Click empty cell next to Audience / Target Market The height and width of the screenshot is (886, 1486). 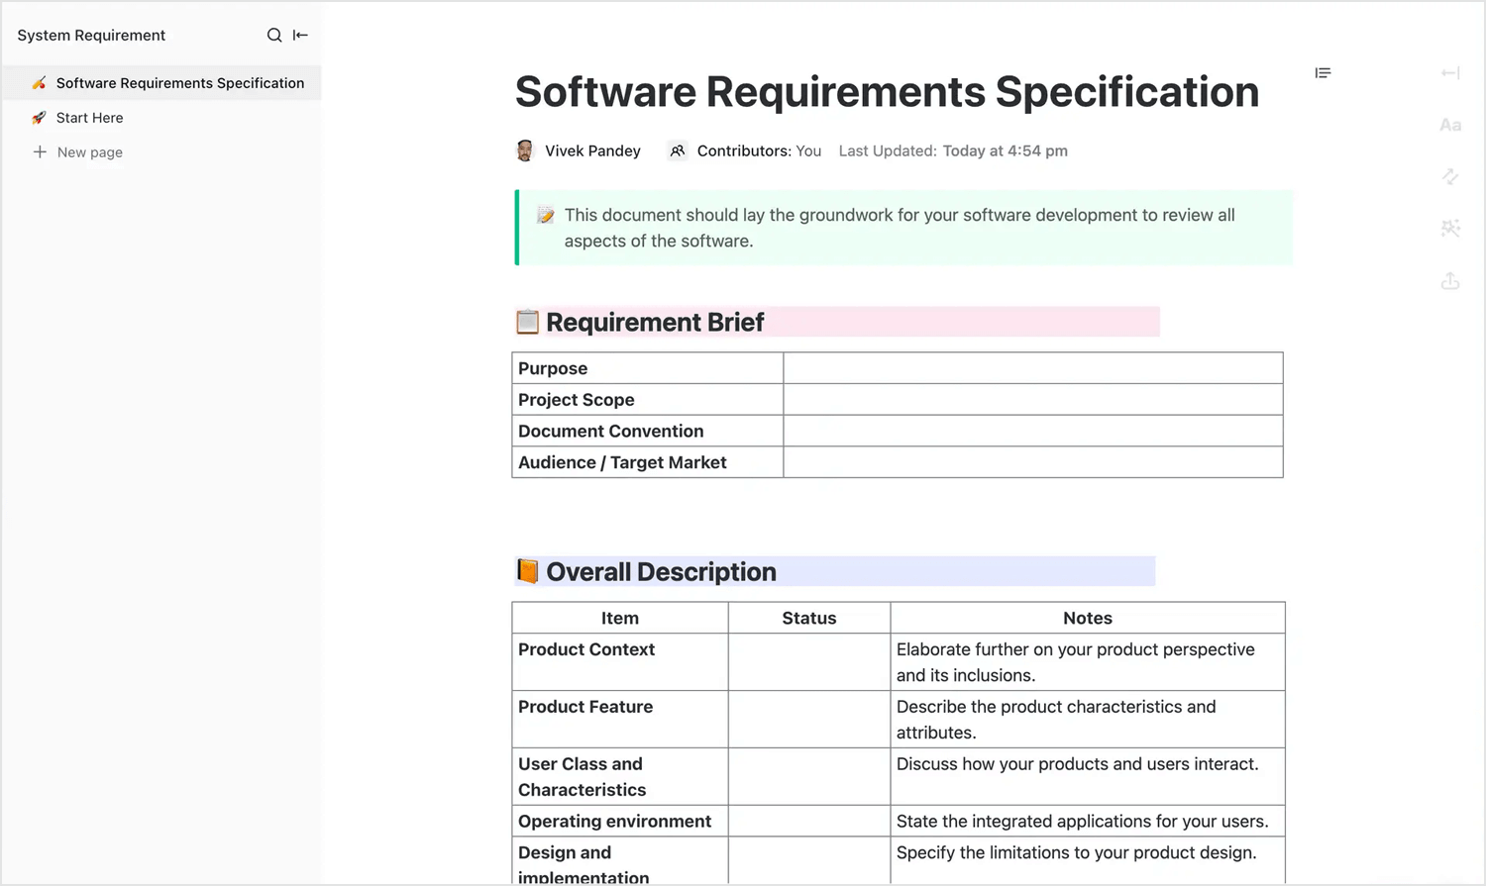pos(1033,462)
